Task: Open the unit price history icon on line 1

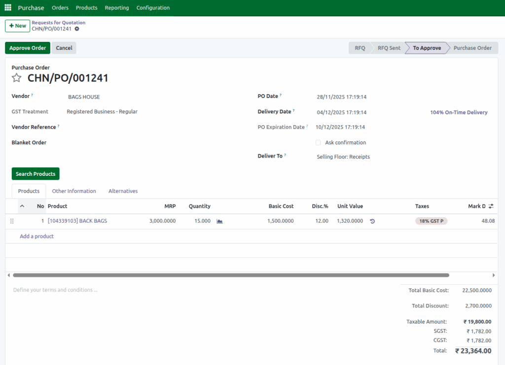Action: coord(372,221)
